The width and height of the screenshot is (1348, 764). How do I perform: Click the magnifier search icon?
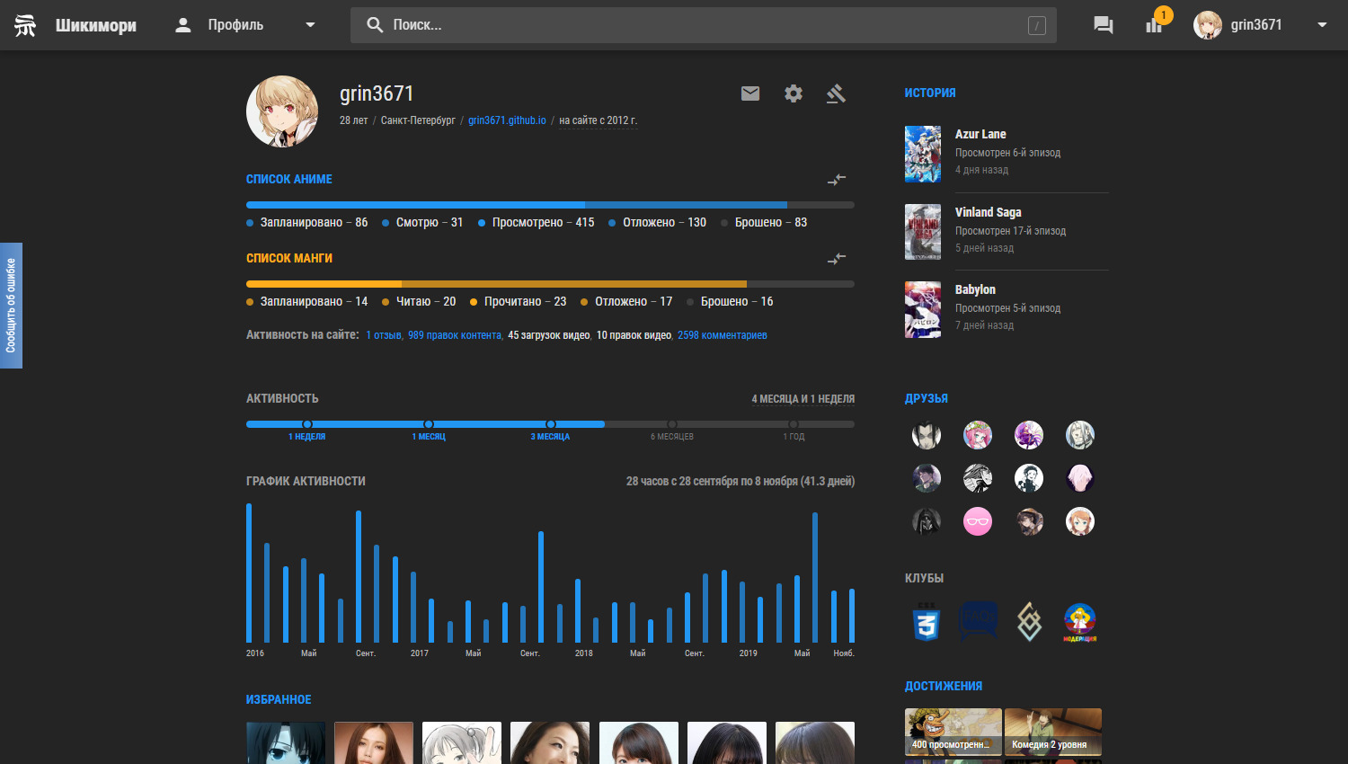pos(375,25)
